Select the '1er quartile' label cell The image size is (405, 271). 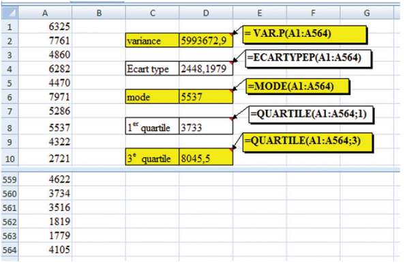[x=153, y=126]
